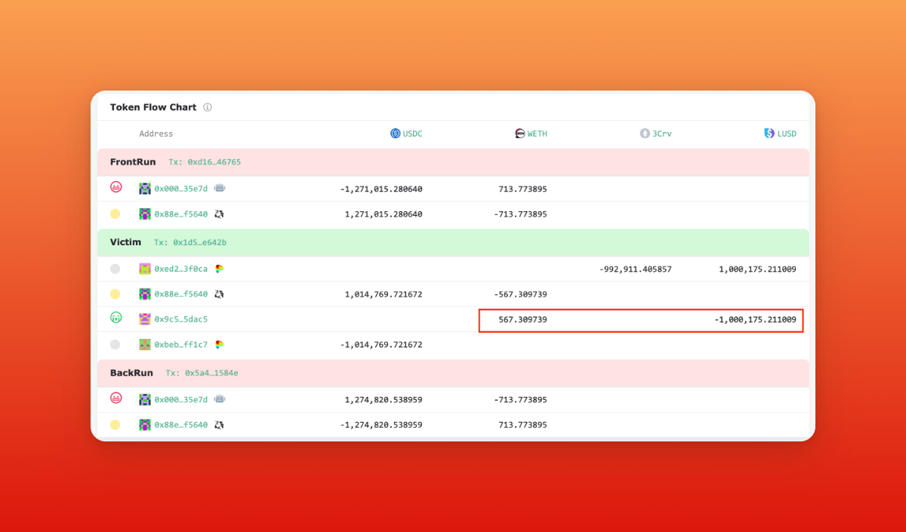Click the value -1,274,820.538959

tap(381, 425)
